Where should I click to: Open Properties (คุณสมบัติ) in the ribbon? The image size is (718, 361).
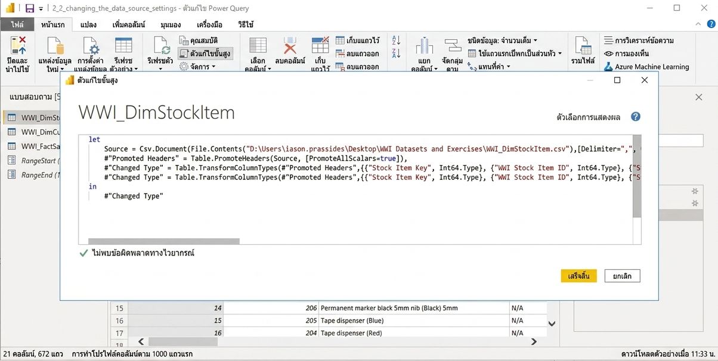coord(199,40)
